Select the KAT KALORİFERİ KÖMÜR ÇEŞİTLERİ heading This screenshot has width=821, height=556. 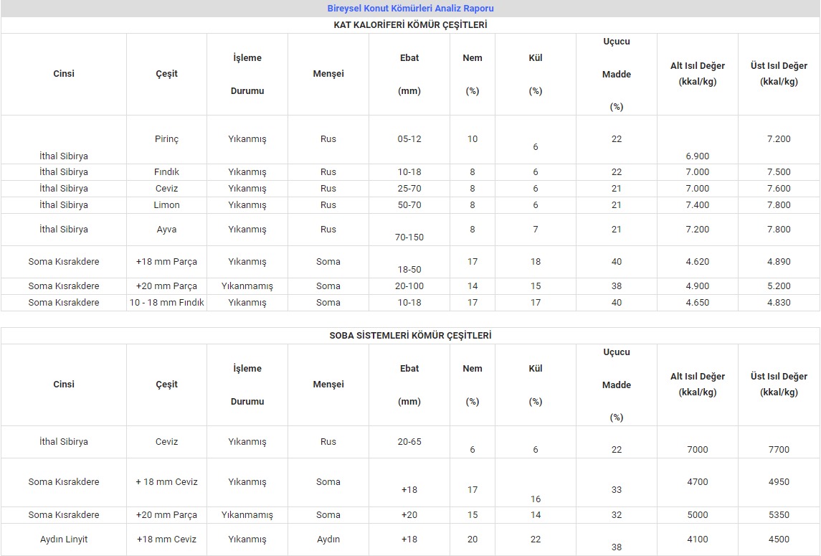[410, 24]
